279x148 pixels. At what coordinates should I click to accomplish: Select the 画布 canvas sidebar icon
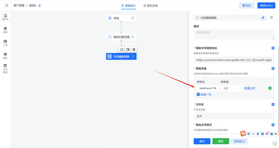pyautogui.click(x=5, y=30)
